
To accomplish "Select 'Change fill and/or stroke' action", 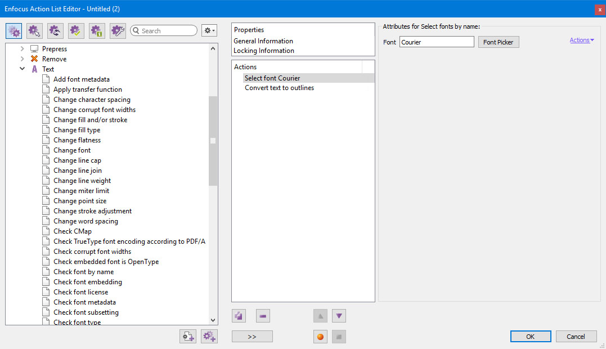I will pyautogui.click(x=91, y=120).
